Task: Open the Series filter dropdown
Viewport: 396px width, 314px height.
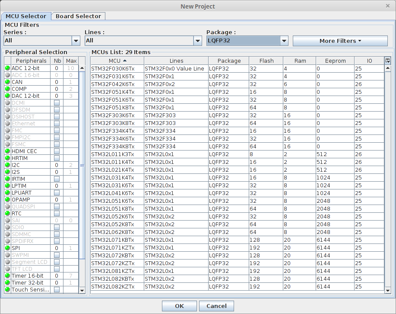Action: 76,41
